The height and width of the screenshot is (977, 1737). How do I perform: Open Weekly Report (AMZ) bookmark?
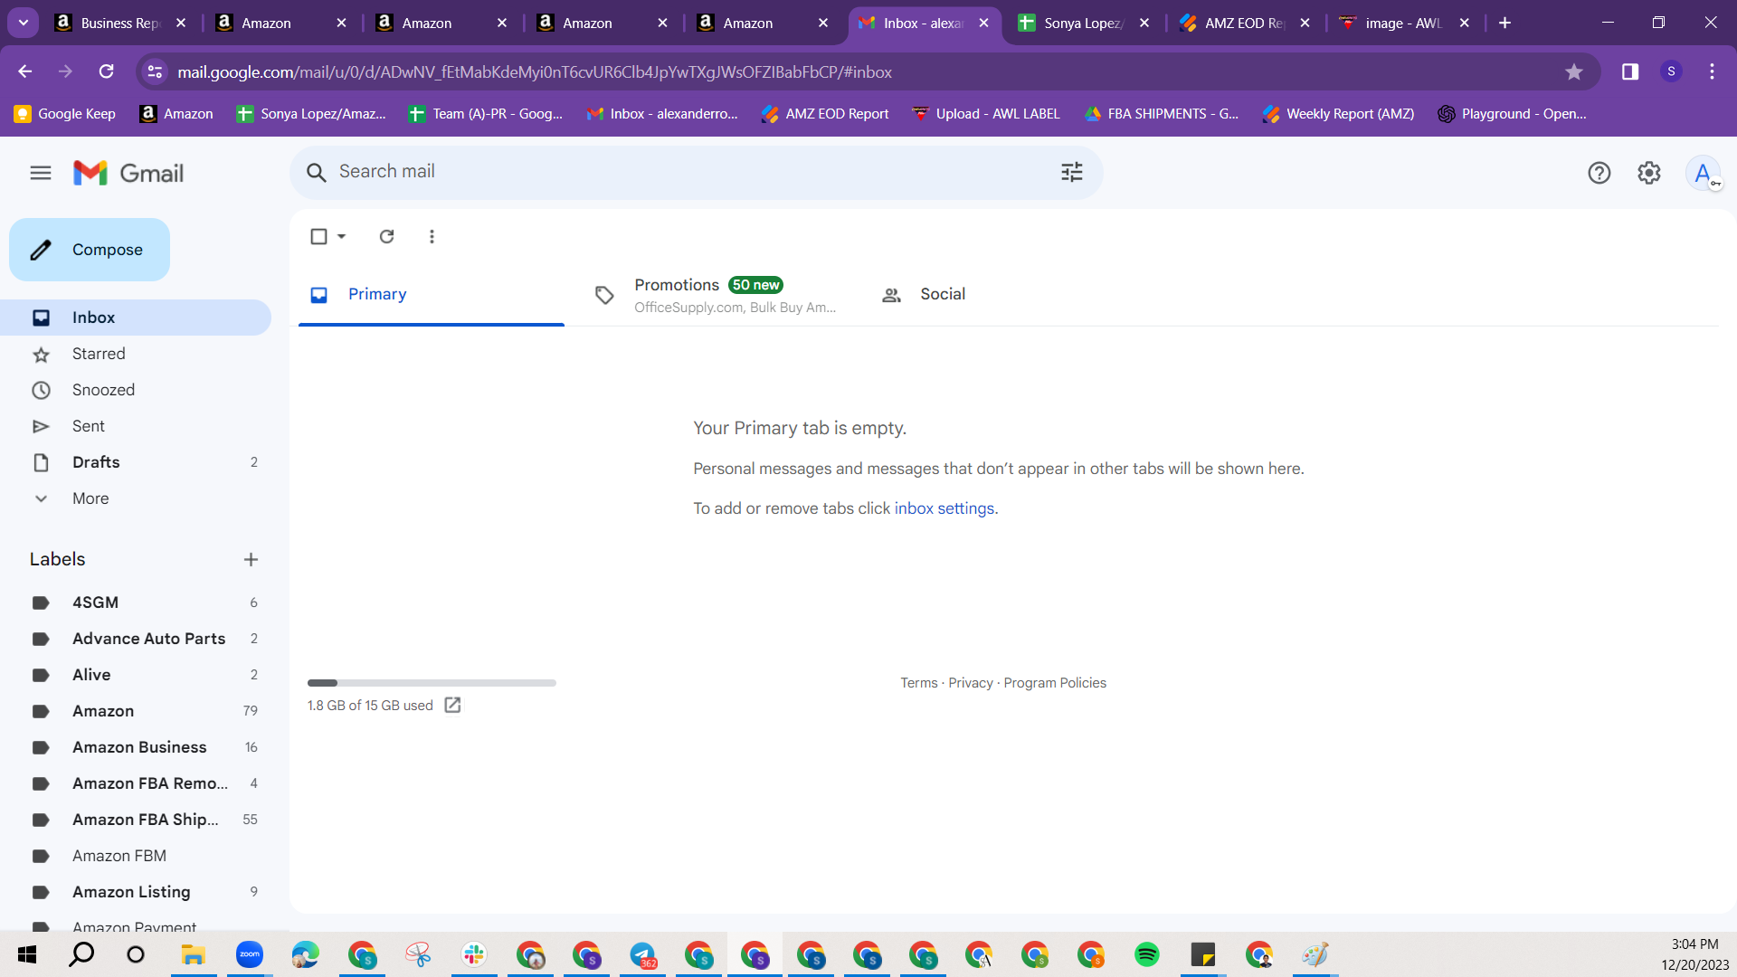tap(1338, 114)
